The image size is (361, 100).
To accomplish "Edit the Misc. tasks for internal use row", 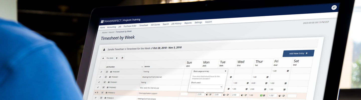I will point(97,87).
